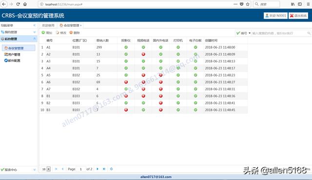Image resolution: width=312 pixels, height=180 pixels.
Task: Click timestamp 2018-06-23 11:48:45
Action: (220, 110)
